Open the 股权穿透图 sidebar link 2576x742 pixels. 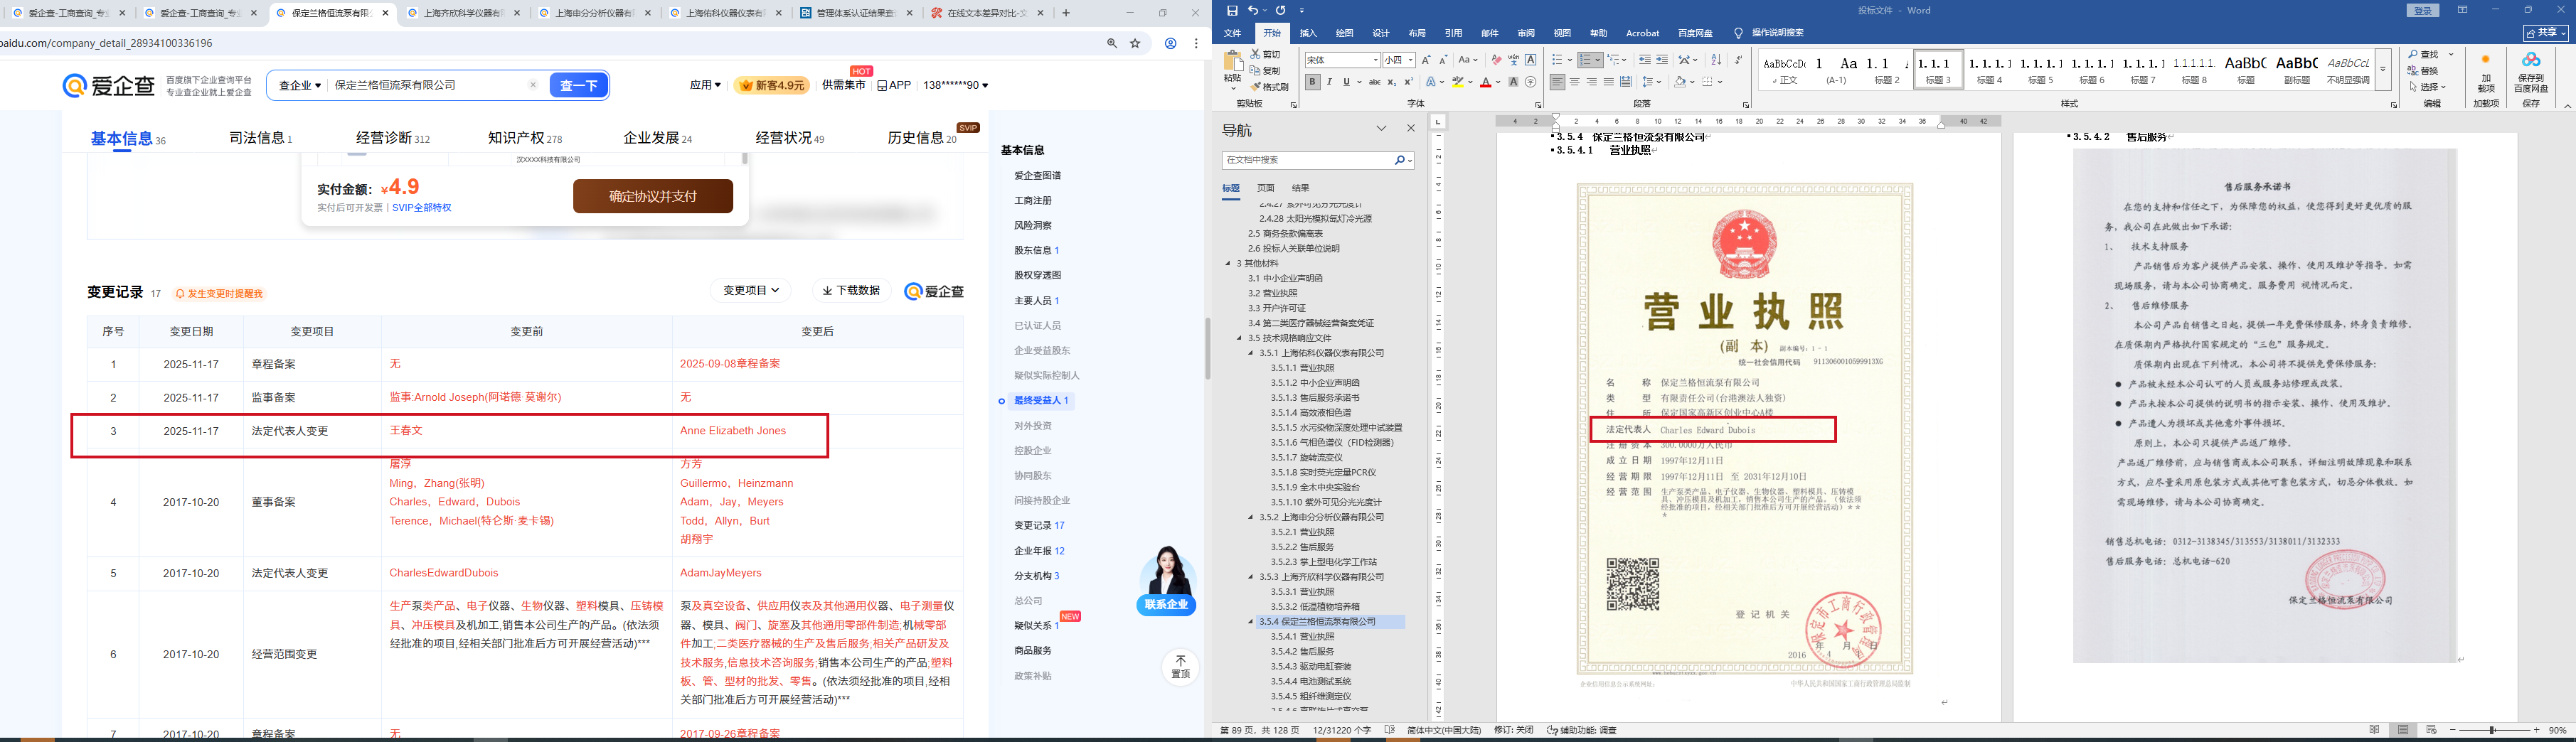tap(1037, 276)
